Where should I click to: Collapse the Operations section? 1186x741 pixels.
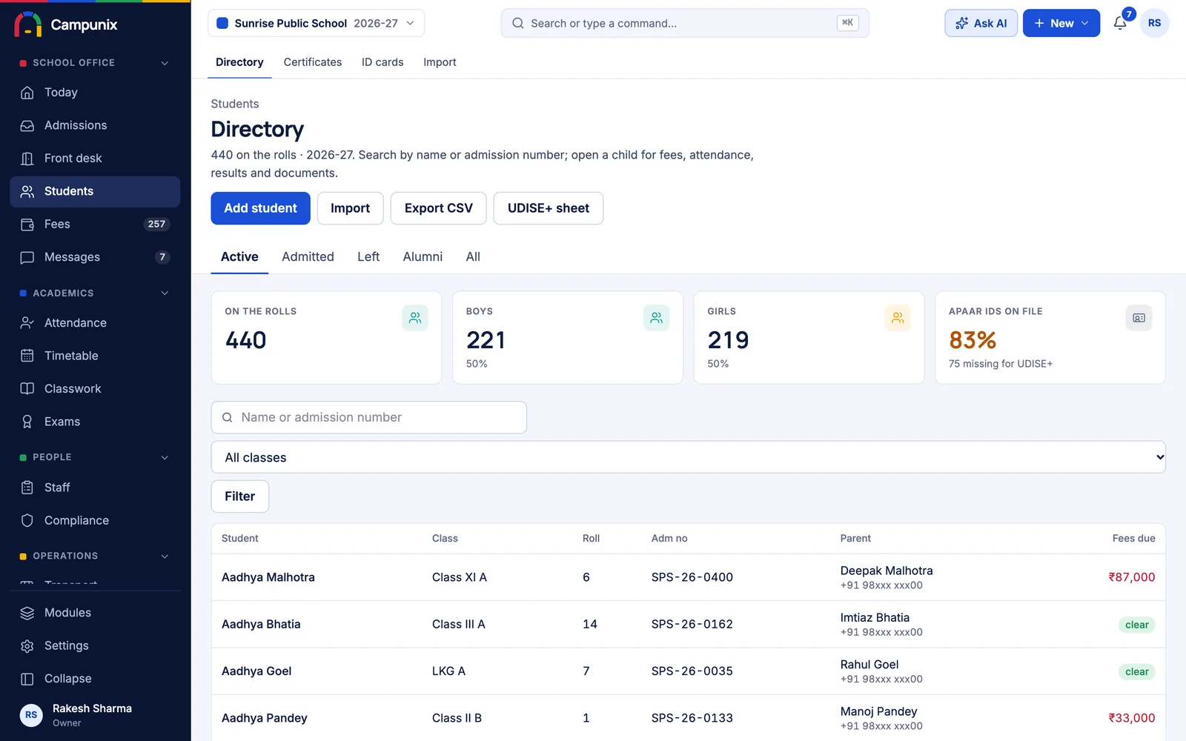165,556
